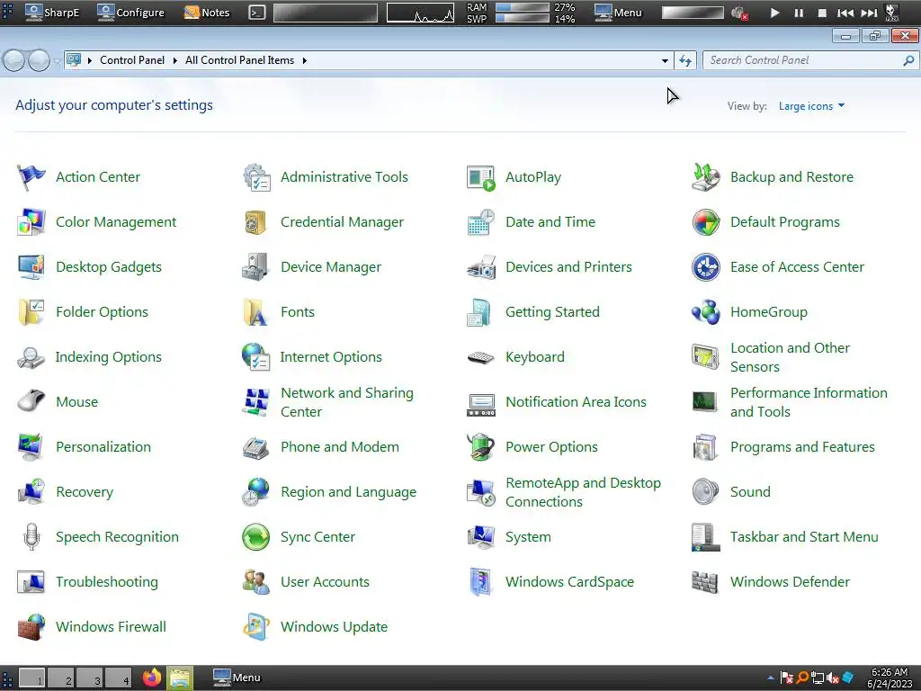Open the Internet Options globe icon
The width and height of the screenshot is (921, 691).
[256, 356]
